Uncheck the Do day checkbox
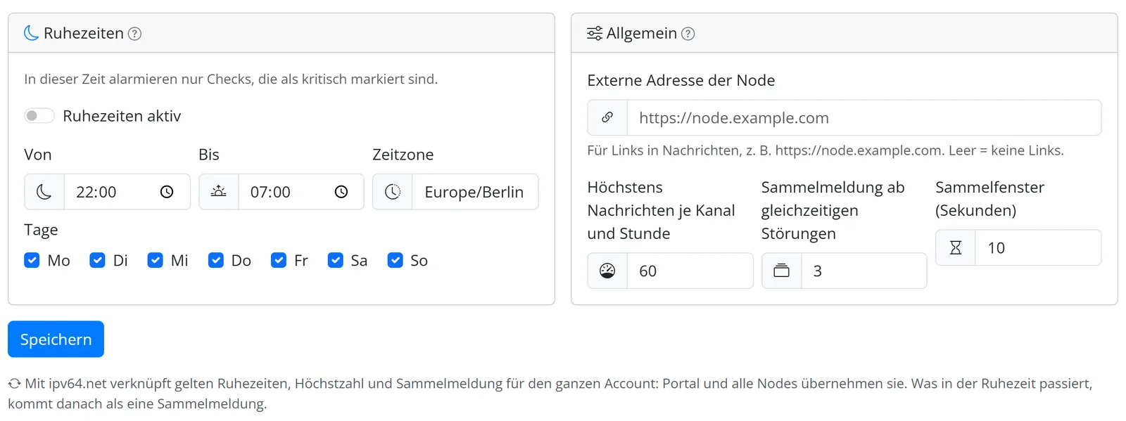1126x421 pixels. 215,260
